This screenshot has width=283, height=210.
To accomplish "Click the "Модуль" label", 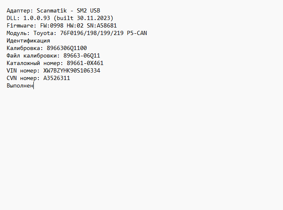I will [17, 33].
